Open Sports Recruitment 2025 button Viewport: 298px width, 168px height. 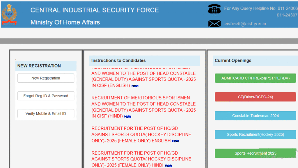tap(256, 153)
